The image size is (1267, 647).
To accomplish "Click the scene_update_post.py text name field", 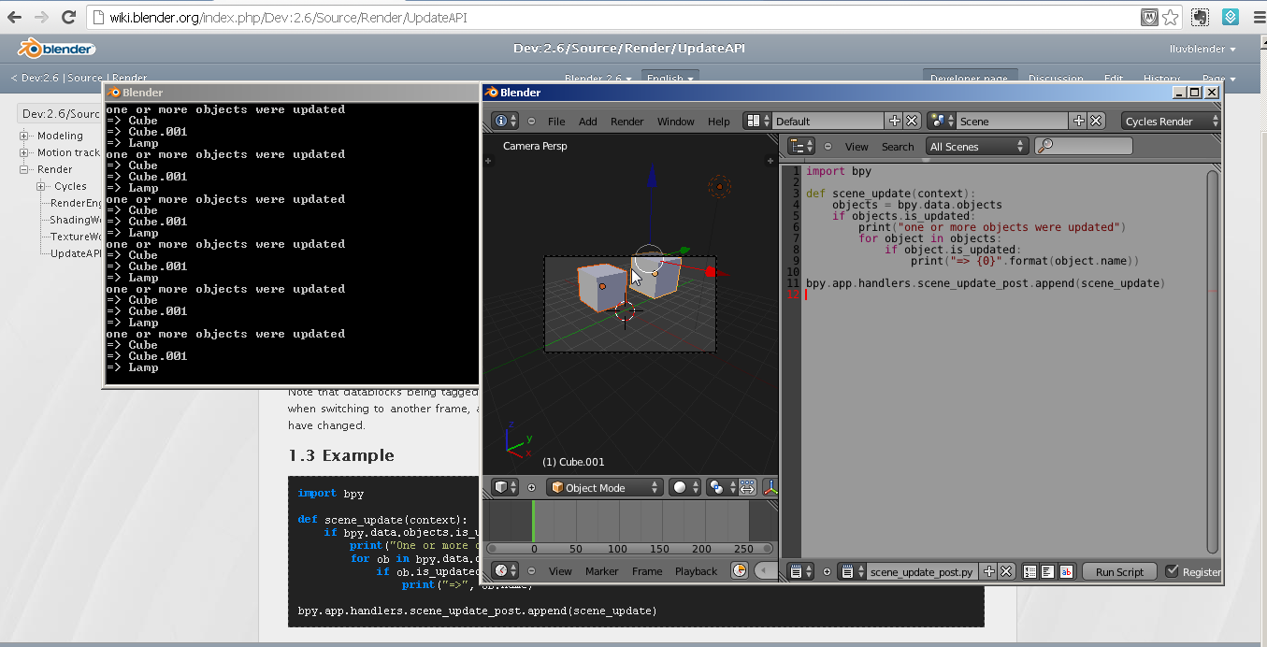I will pos(923,571).
